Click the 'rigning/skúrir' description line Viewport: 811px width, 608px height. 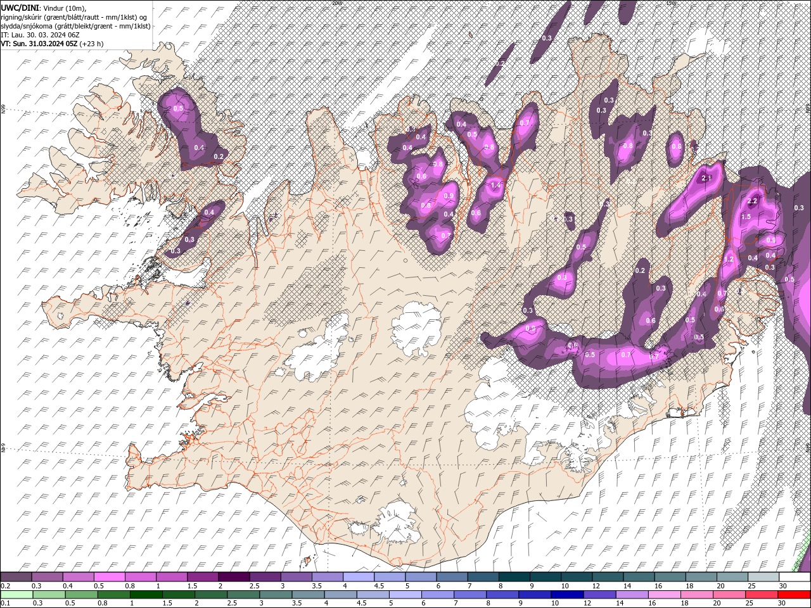click(75, 17)
